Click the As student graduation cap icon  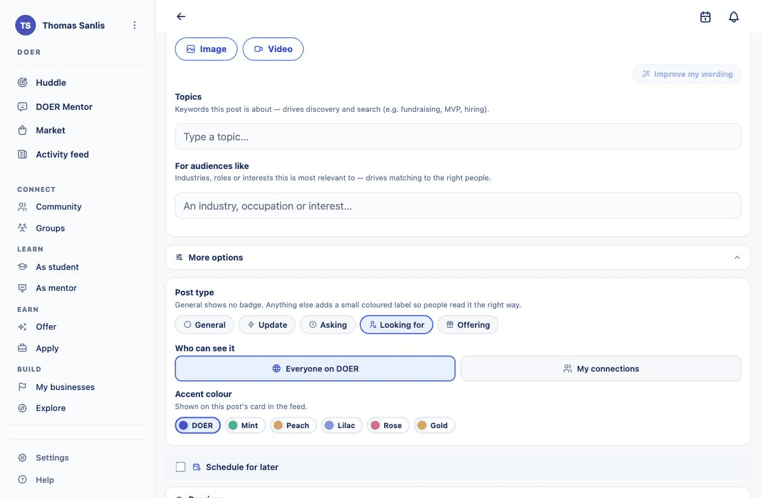pyautogui.click(x=23, y=267)
